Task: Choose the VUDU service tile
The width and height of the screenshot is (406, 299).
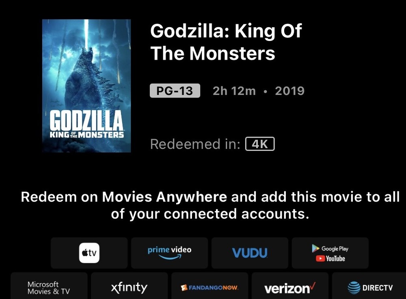Action: pyautogui.click(x=250, y=253)
